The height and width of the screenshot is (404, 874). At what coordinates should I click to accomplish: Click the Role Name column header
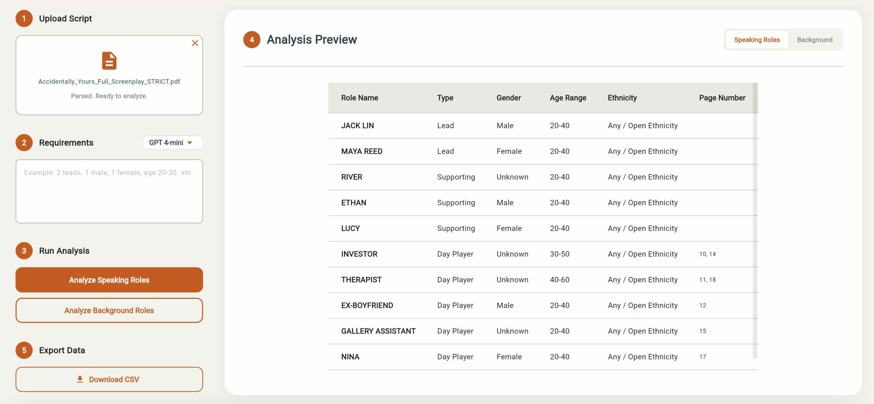(359, 98)
